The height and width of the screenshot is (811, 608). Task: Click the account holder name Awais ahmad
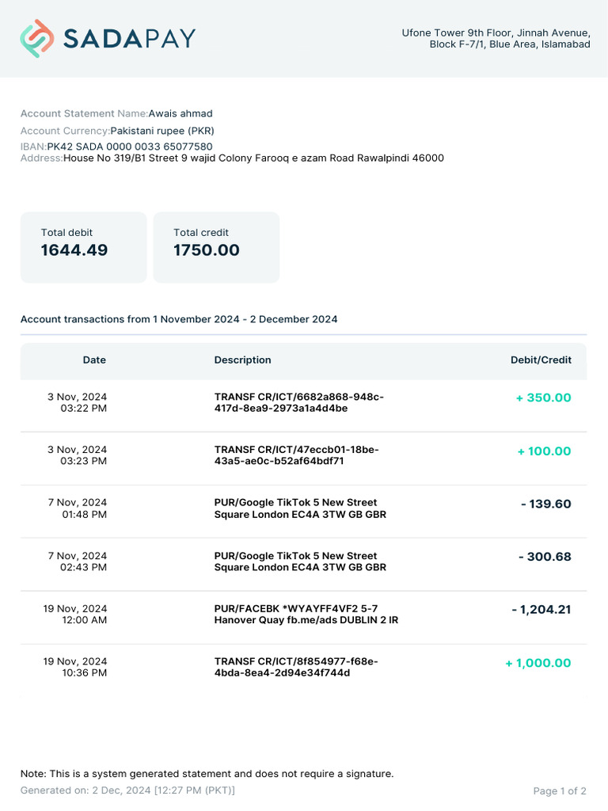180,113
